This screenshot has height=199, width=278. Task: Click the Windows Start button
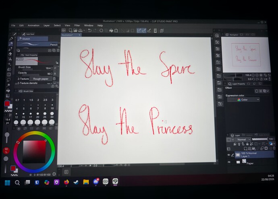tap(7, 183)
